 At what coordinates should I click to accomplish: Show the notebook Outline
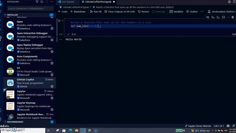pyautogui.click(x=192, y=11)
